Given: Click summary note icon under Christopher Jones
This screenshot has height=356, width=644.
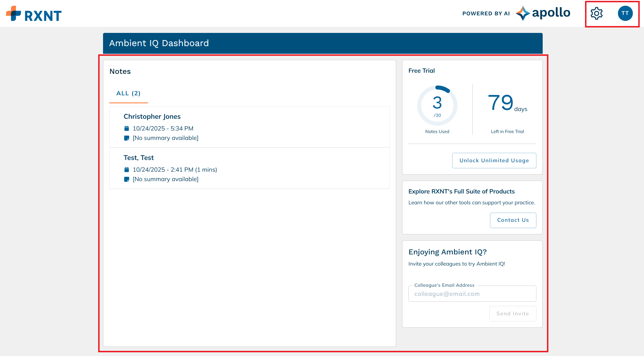Looking at the screenshot, I should click(127, 138).
